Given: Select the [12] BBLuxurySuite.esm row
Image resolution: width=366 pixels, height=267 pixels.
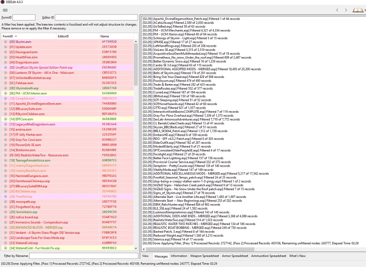Looking at the screenshot, I should [x=67, y=109].
